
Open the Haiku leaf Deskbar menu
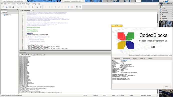pos(166,1)
